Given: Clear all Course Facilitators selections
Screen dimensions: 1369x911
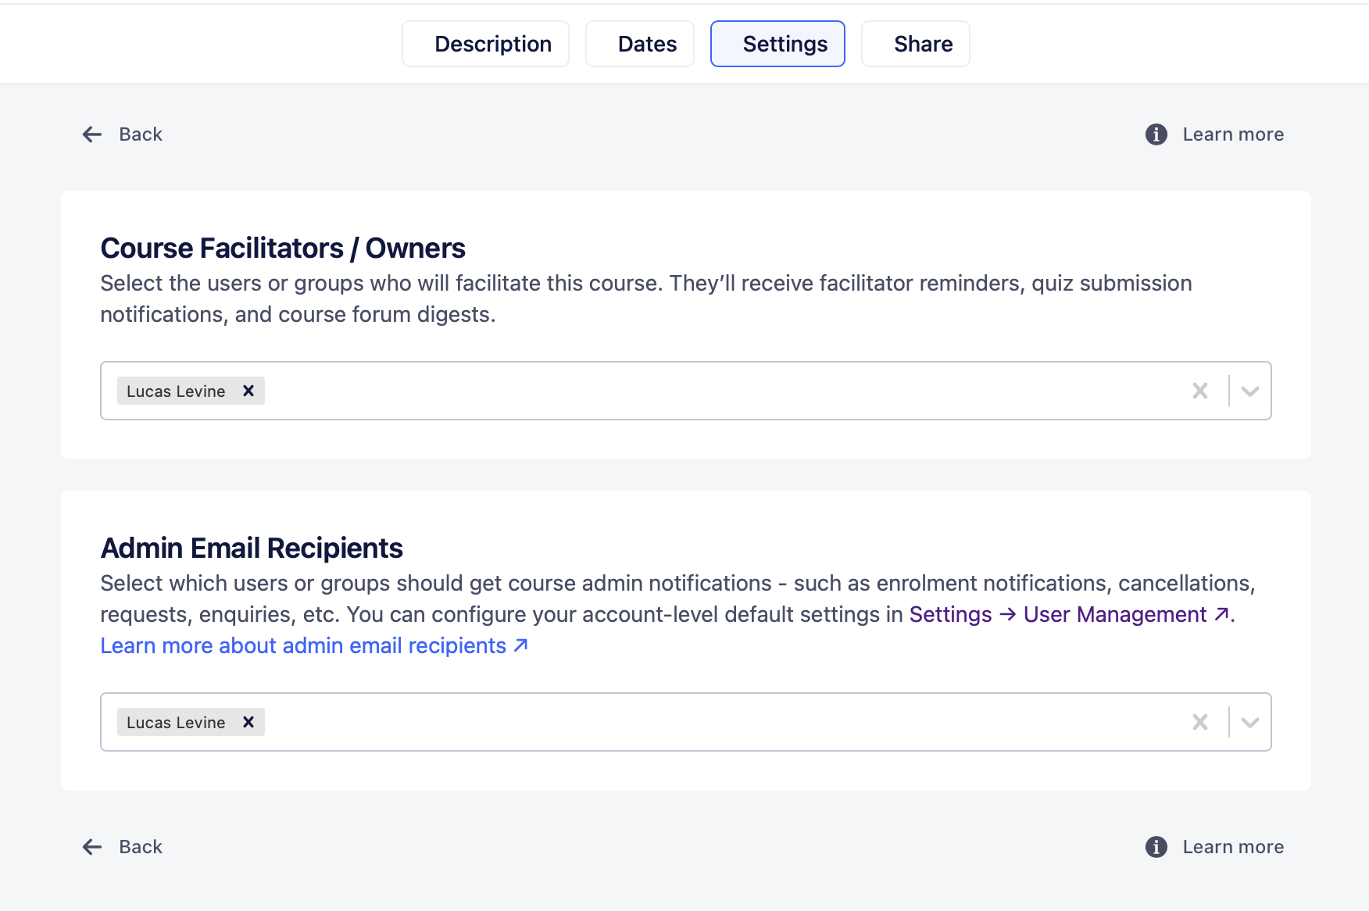Looking at the screenshot, I should (x=1200, y=391).
